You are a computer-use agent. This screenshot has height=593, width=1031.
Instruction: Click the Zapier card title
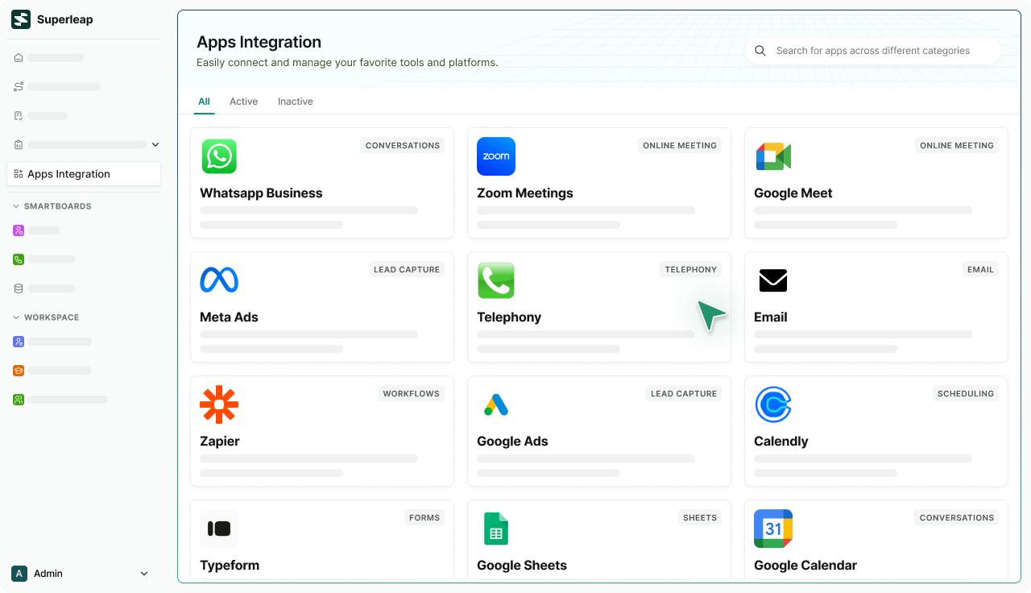click(x=220, y=442)
